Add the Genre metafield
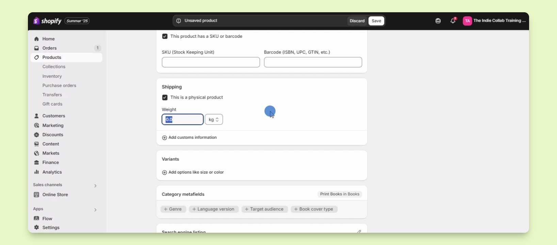Viewport: 557px width, 245px height. pyautogui.click(x=173, y=209)
